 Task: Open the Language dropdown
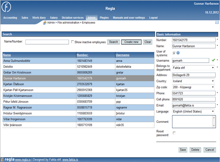coord(193,111)
